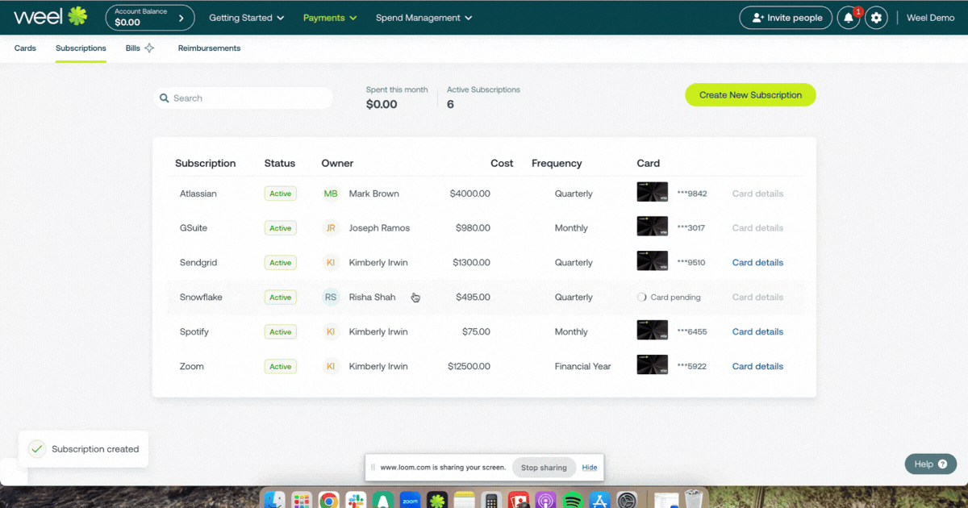Click Risha Shah's RS avatar

click(331, 297)
